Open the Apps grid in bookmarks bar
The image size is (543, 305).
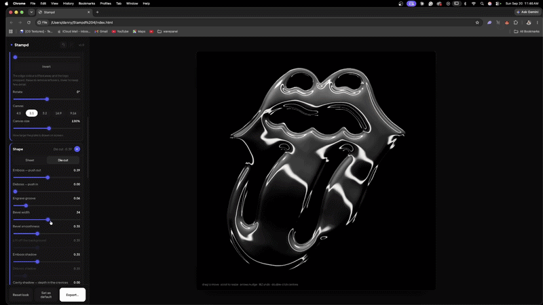pyautogui.click(x=11, y=31)
